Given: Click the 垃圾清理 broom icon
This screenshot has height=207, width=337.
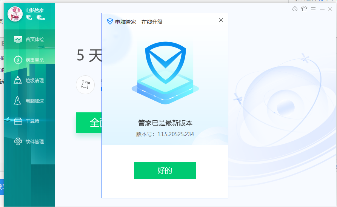Looking at the screenshot, I should pyautogui.click(x=18, y=80).
